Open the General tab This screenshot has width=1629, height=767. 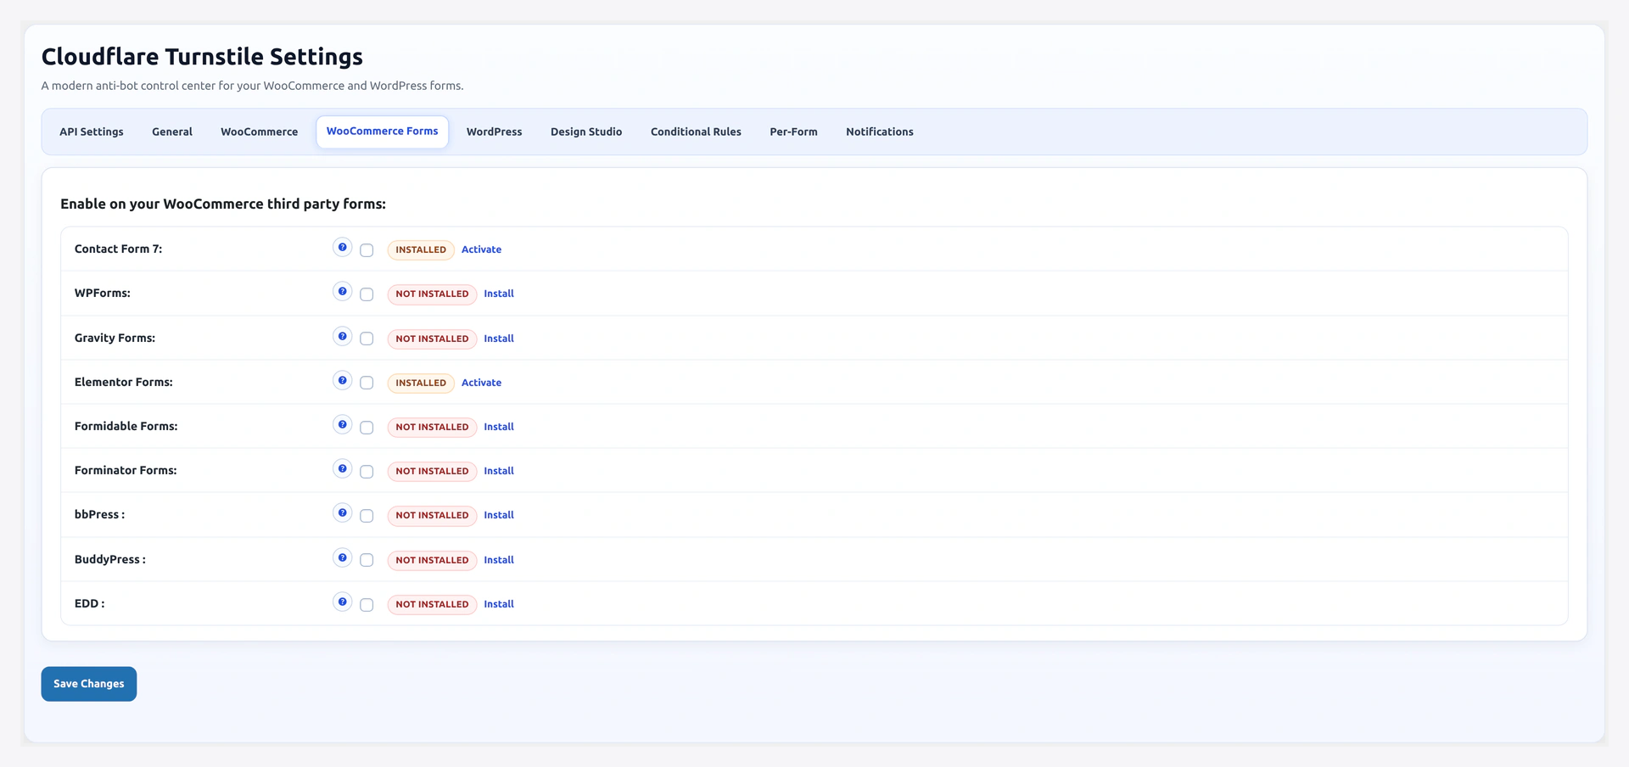click(x=172, y=132)
